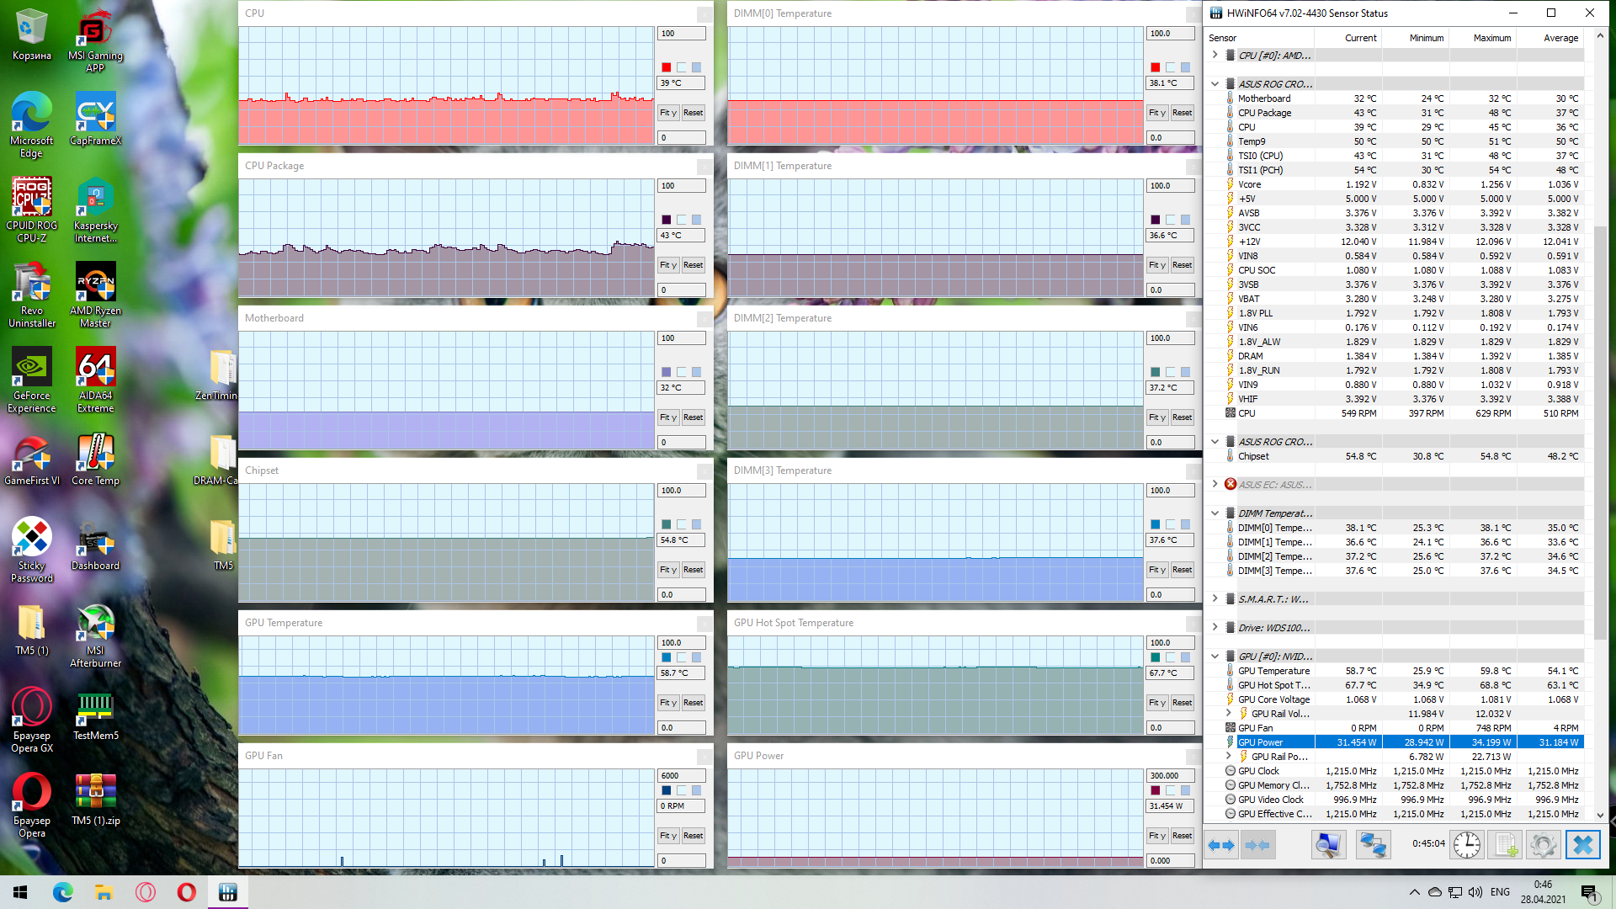Close sensor status with blue X
Viewport: 1616px width, 909px height.
coord(1582,845)
